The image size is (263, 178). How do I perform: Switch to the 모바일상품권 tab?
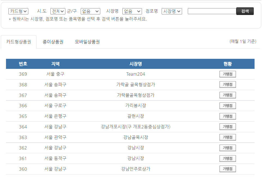click(x=87, y=42)
